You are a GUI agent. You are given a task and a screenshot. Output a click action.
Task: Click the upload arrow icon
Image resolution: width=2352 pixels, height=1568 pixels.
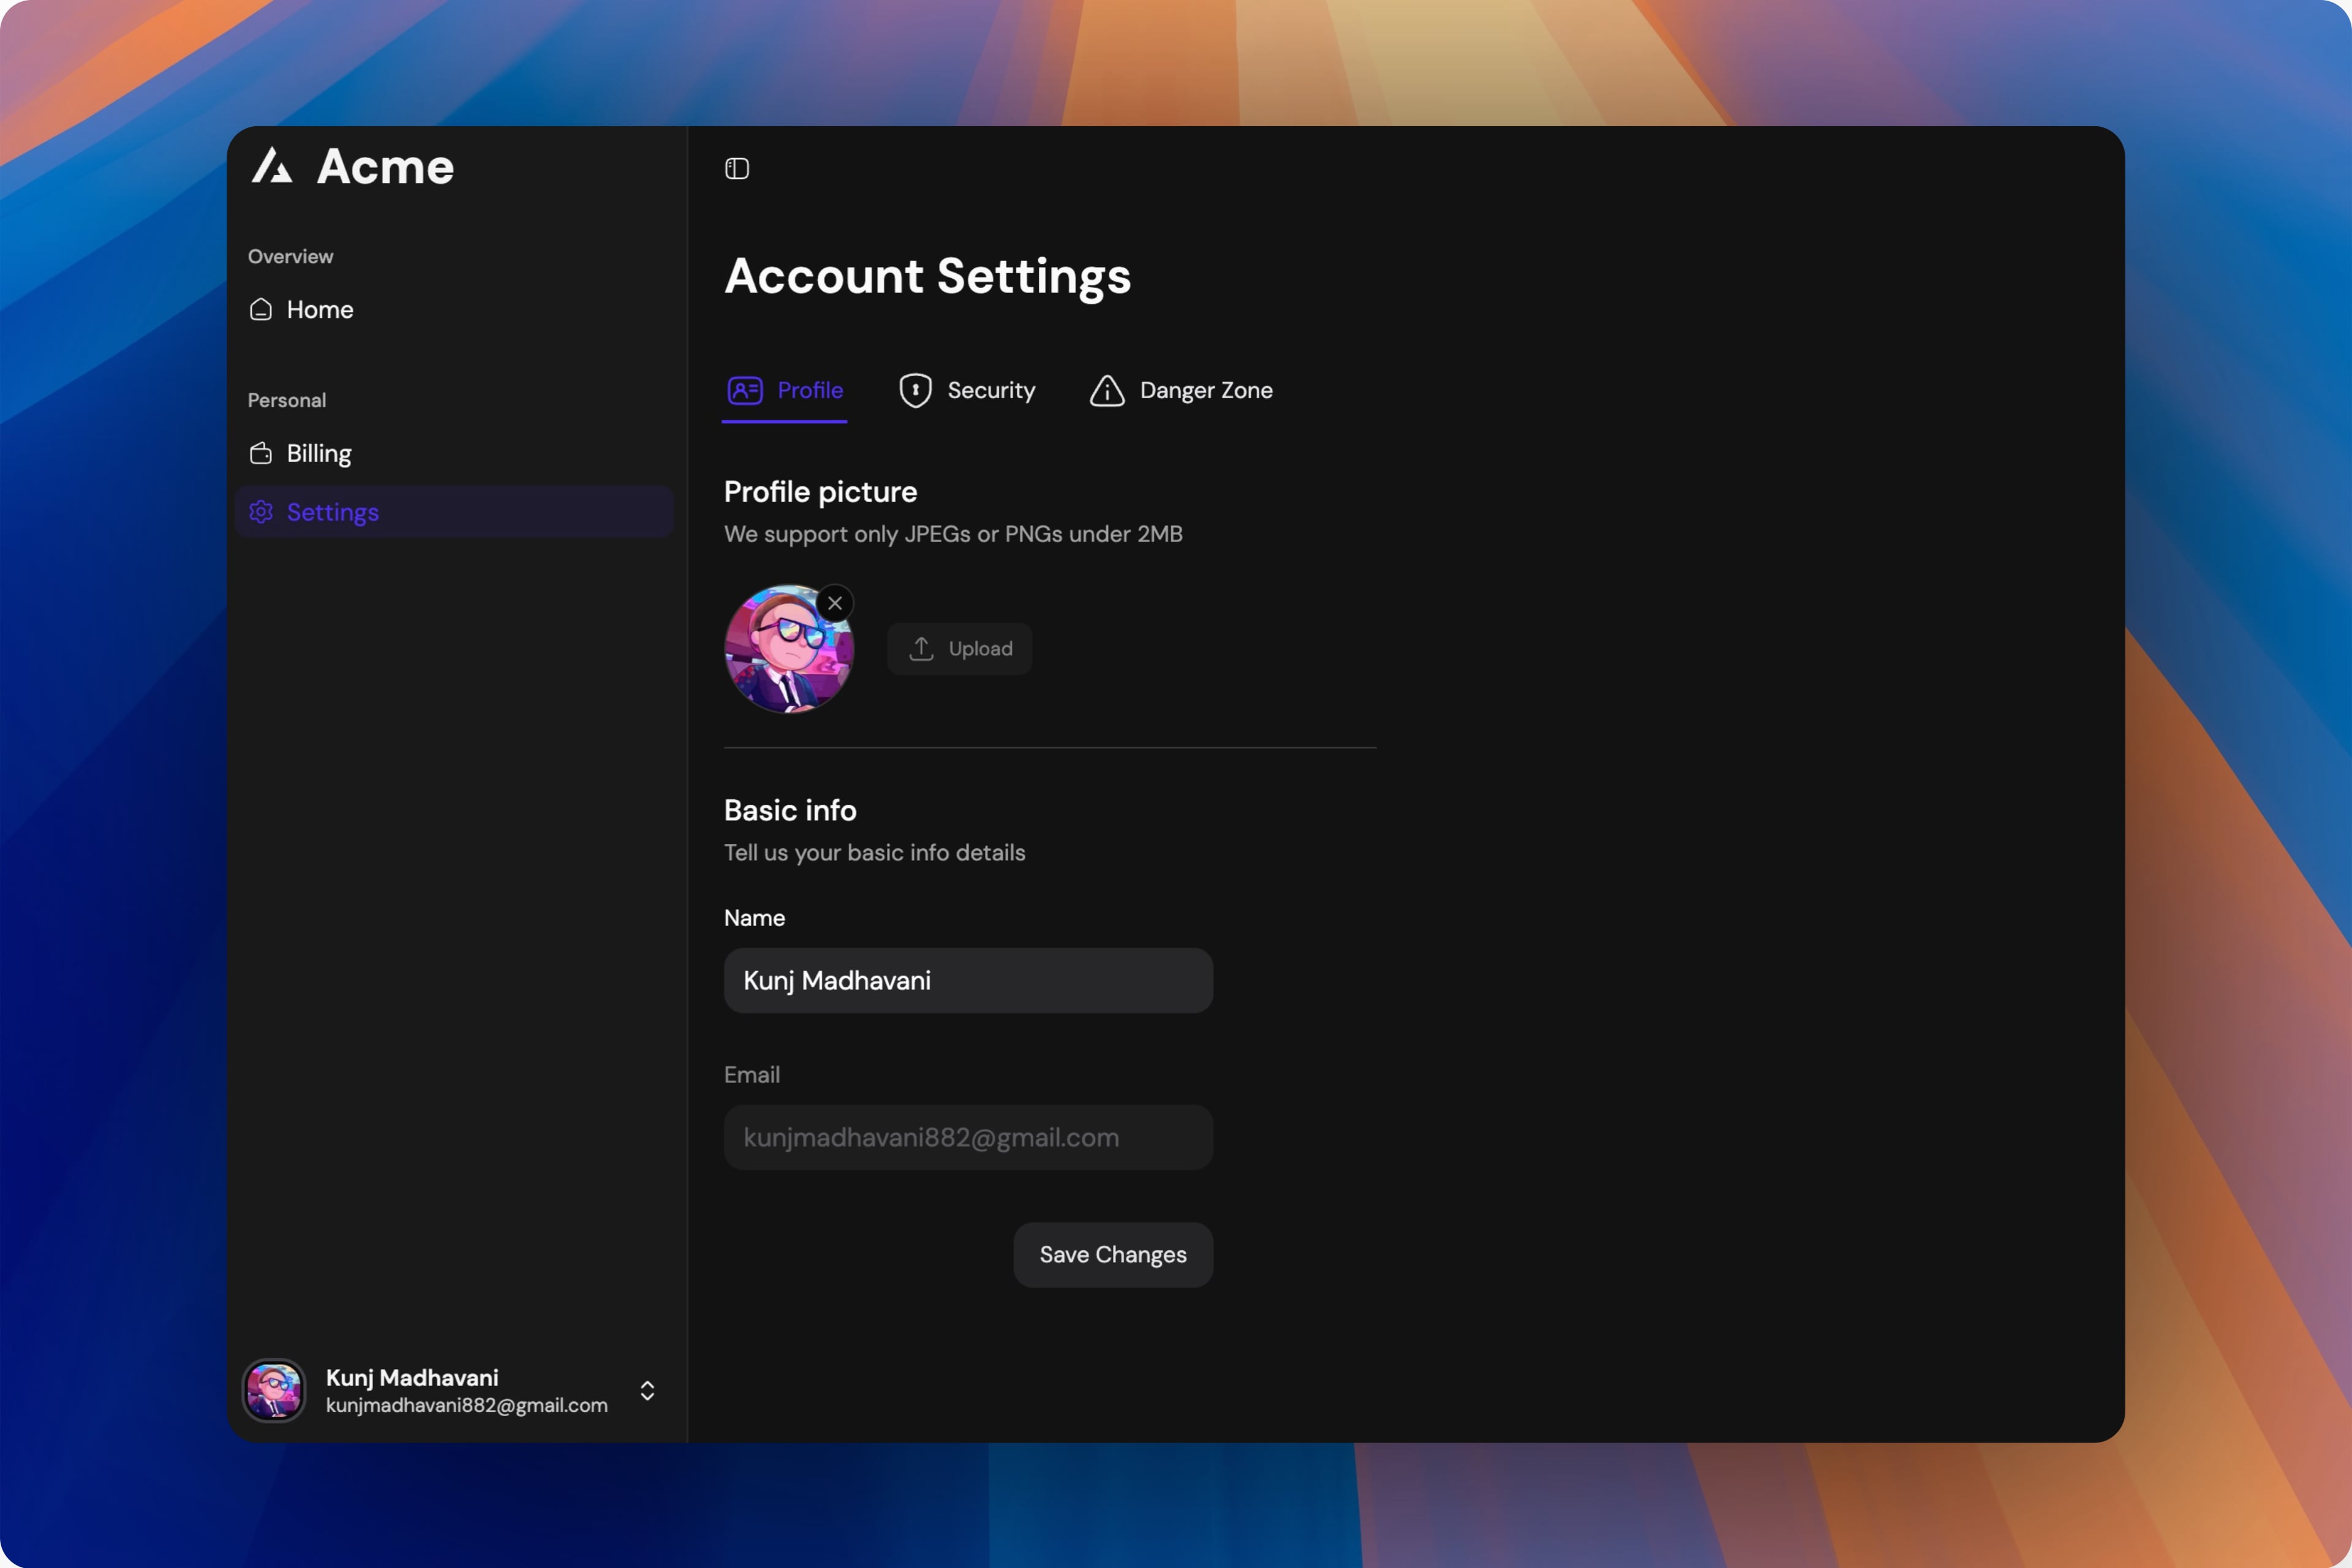921,649
